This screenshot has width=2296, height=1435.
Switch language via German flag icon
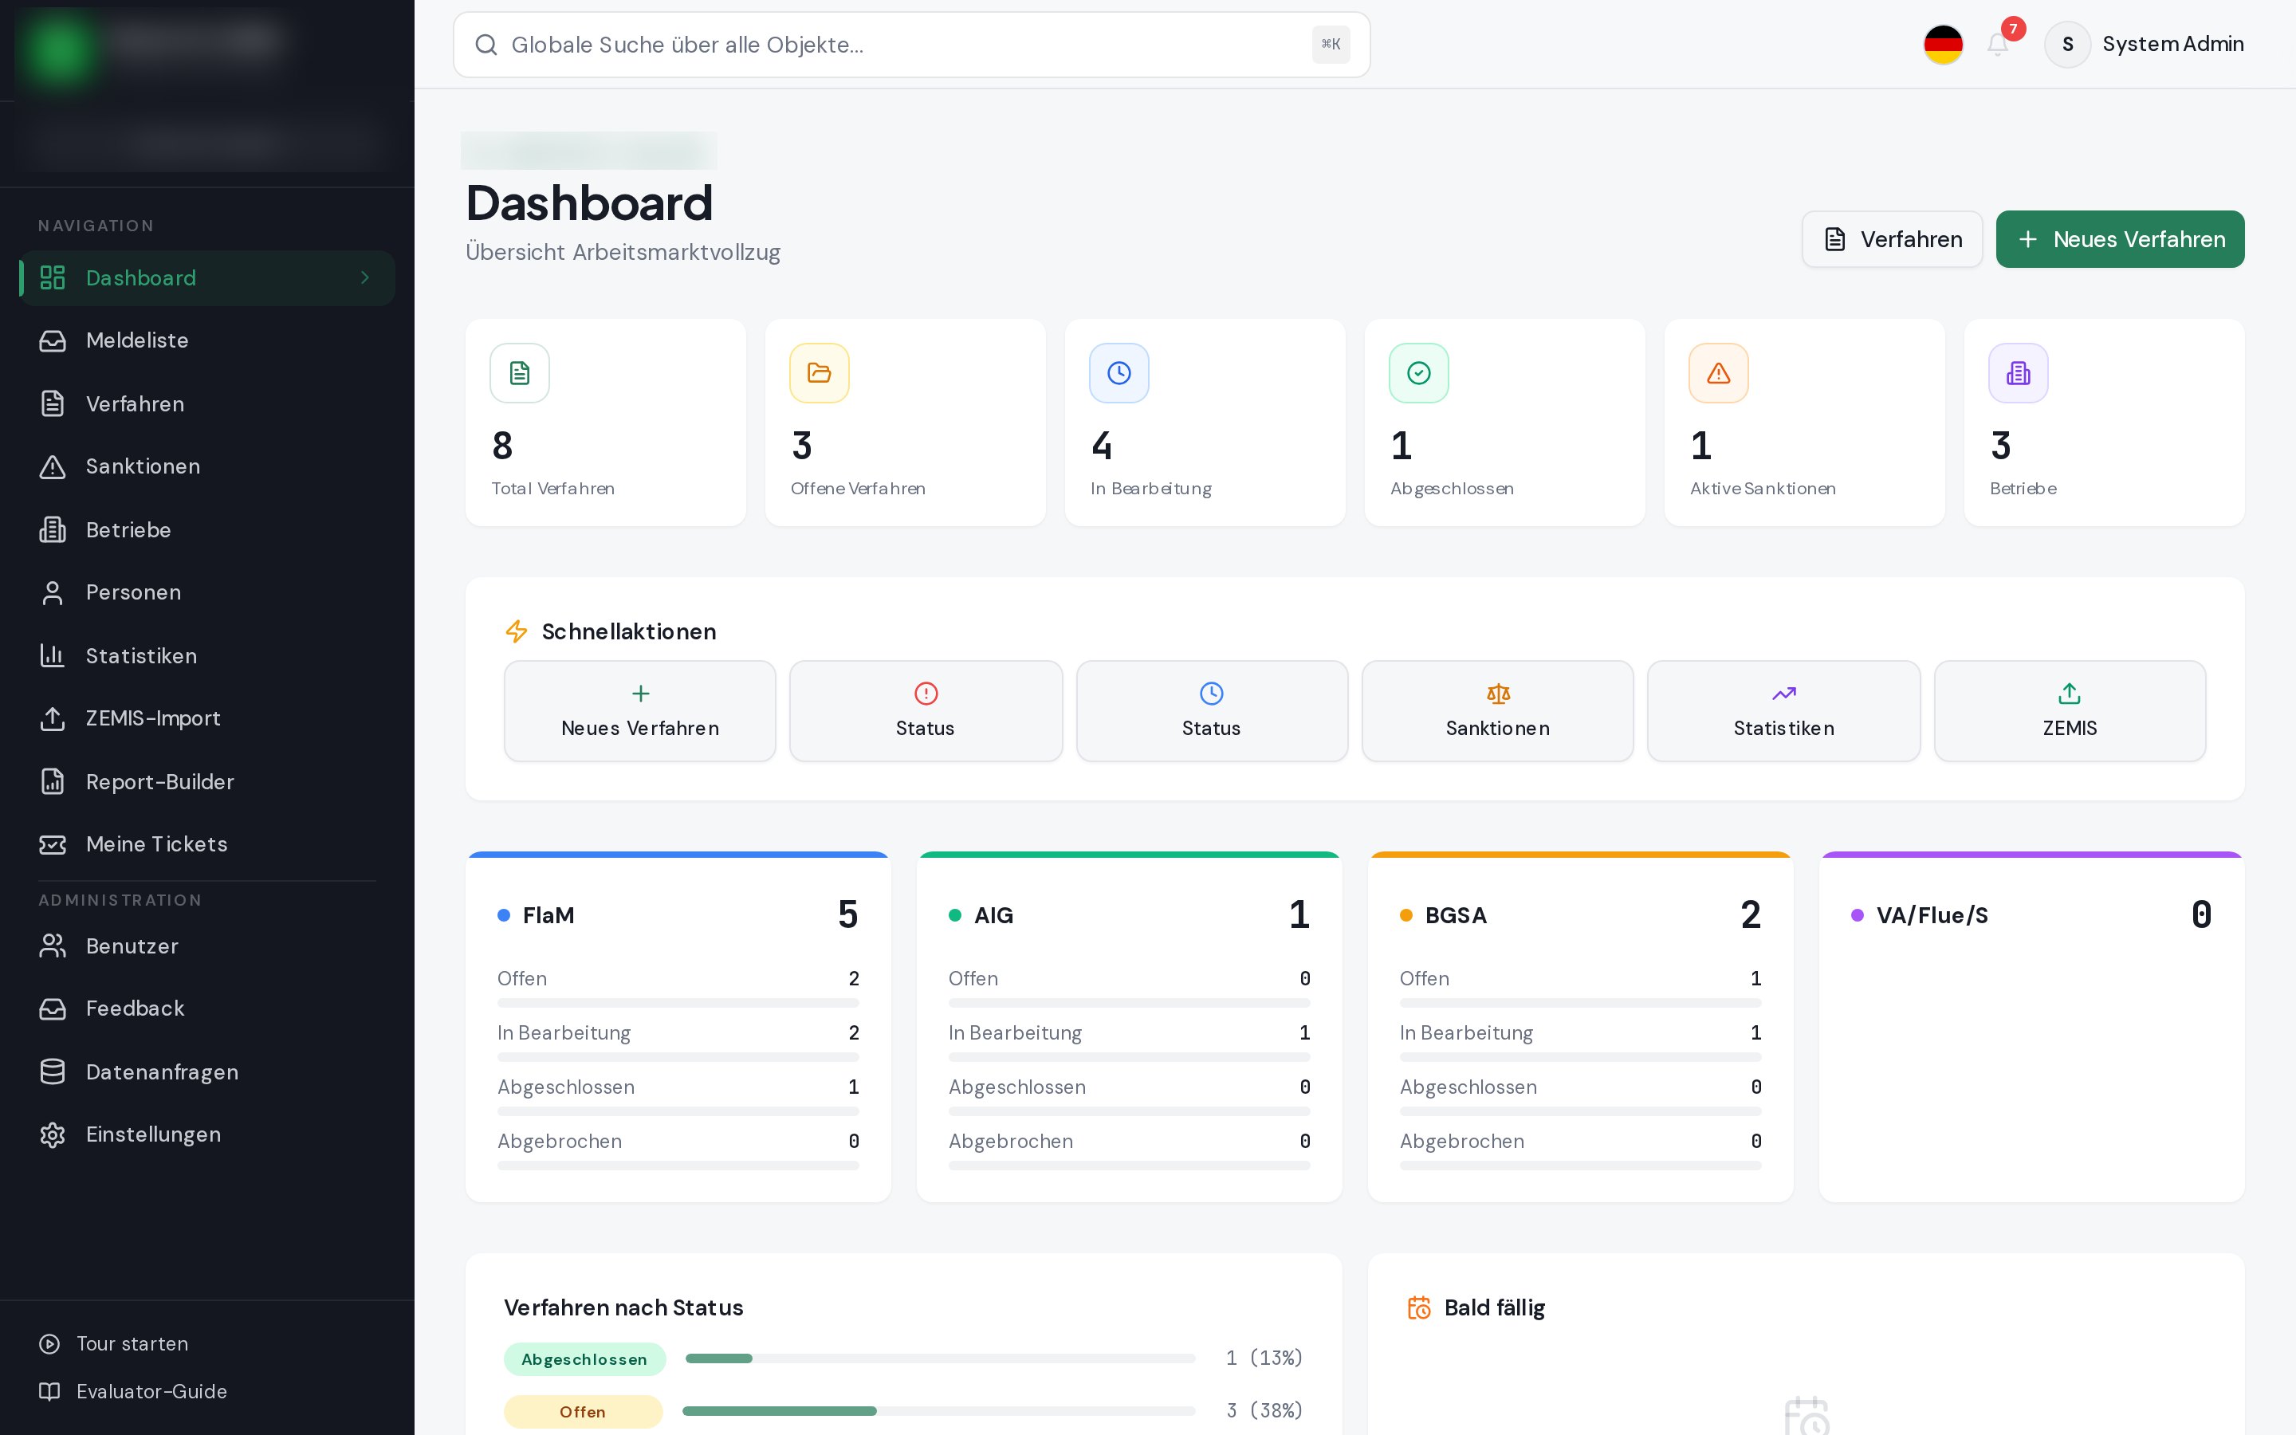tap(1943, 45)
